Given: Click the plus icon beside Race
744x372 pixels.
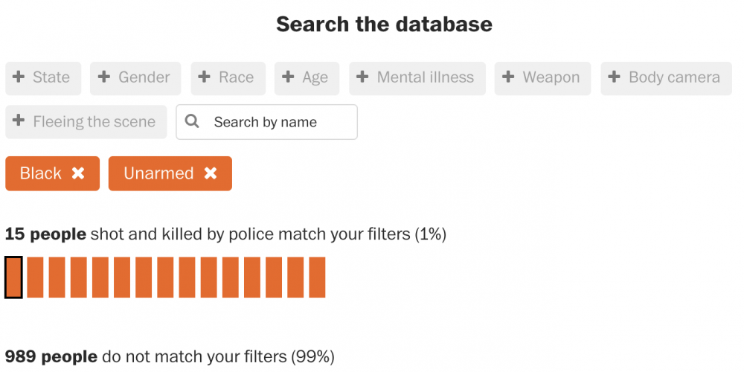Looking at the screenshot, I should coord(205,77).
